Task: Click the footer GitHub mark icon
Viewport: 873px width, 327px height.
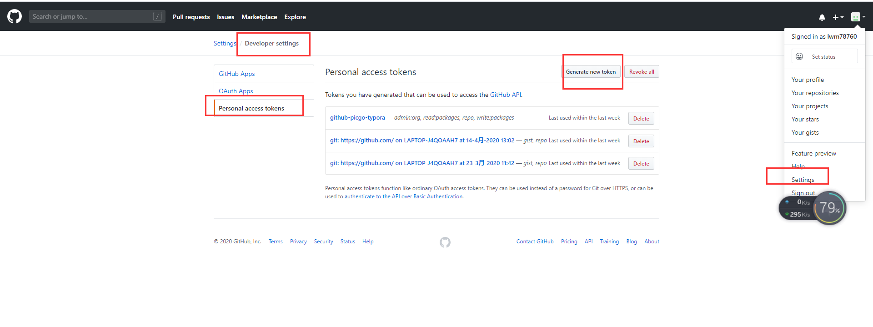Action: pyautogui.click(x=445, y=242)
